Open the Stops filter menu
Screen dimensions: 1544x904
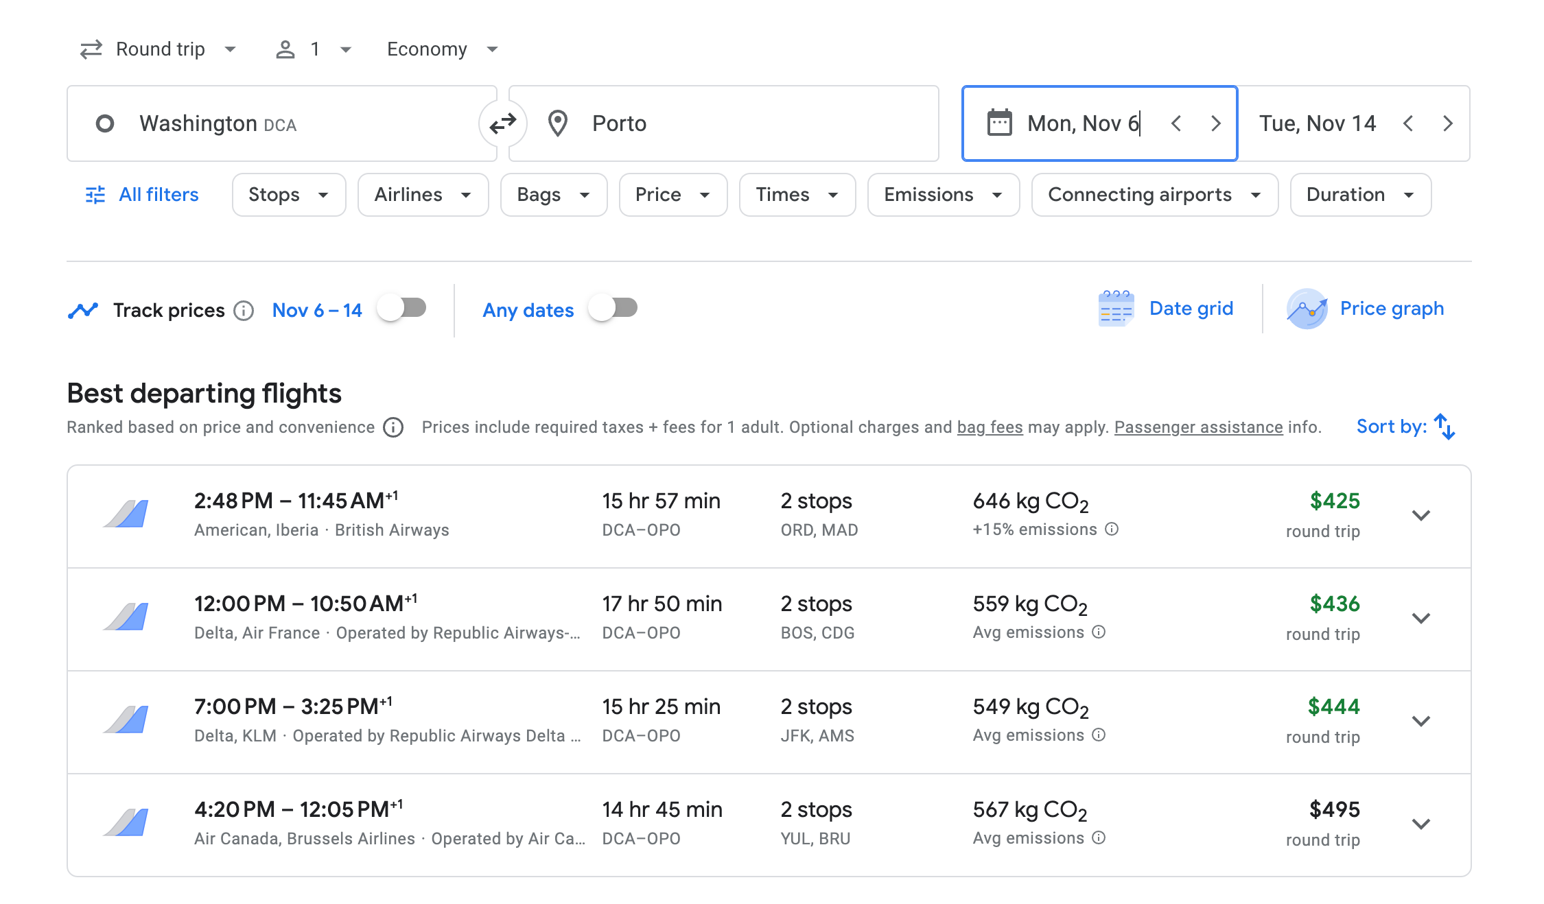[x=288, y=195]
